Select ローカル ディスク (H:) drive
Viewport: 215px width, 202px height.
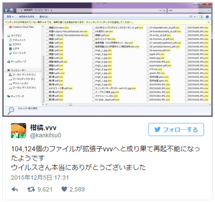pos(22,88)
